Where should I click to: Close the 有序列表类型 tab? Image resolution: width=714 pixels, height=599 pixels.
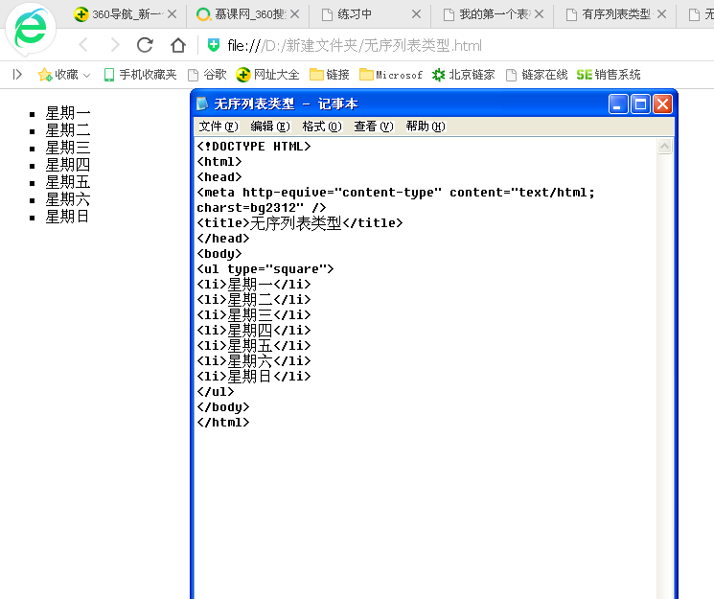click(661, 14)
